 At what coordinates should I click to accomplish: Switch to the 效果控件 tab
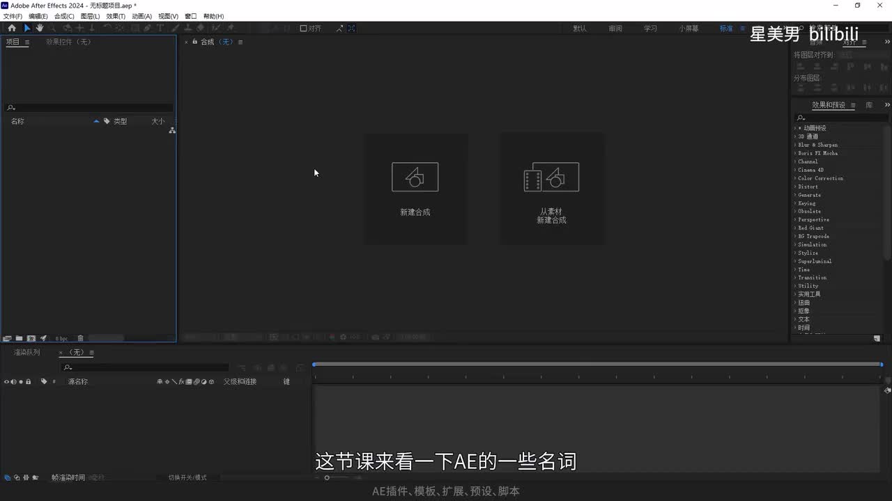(x=68, y=42)
